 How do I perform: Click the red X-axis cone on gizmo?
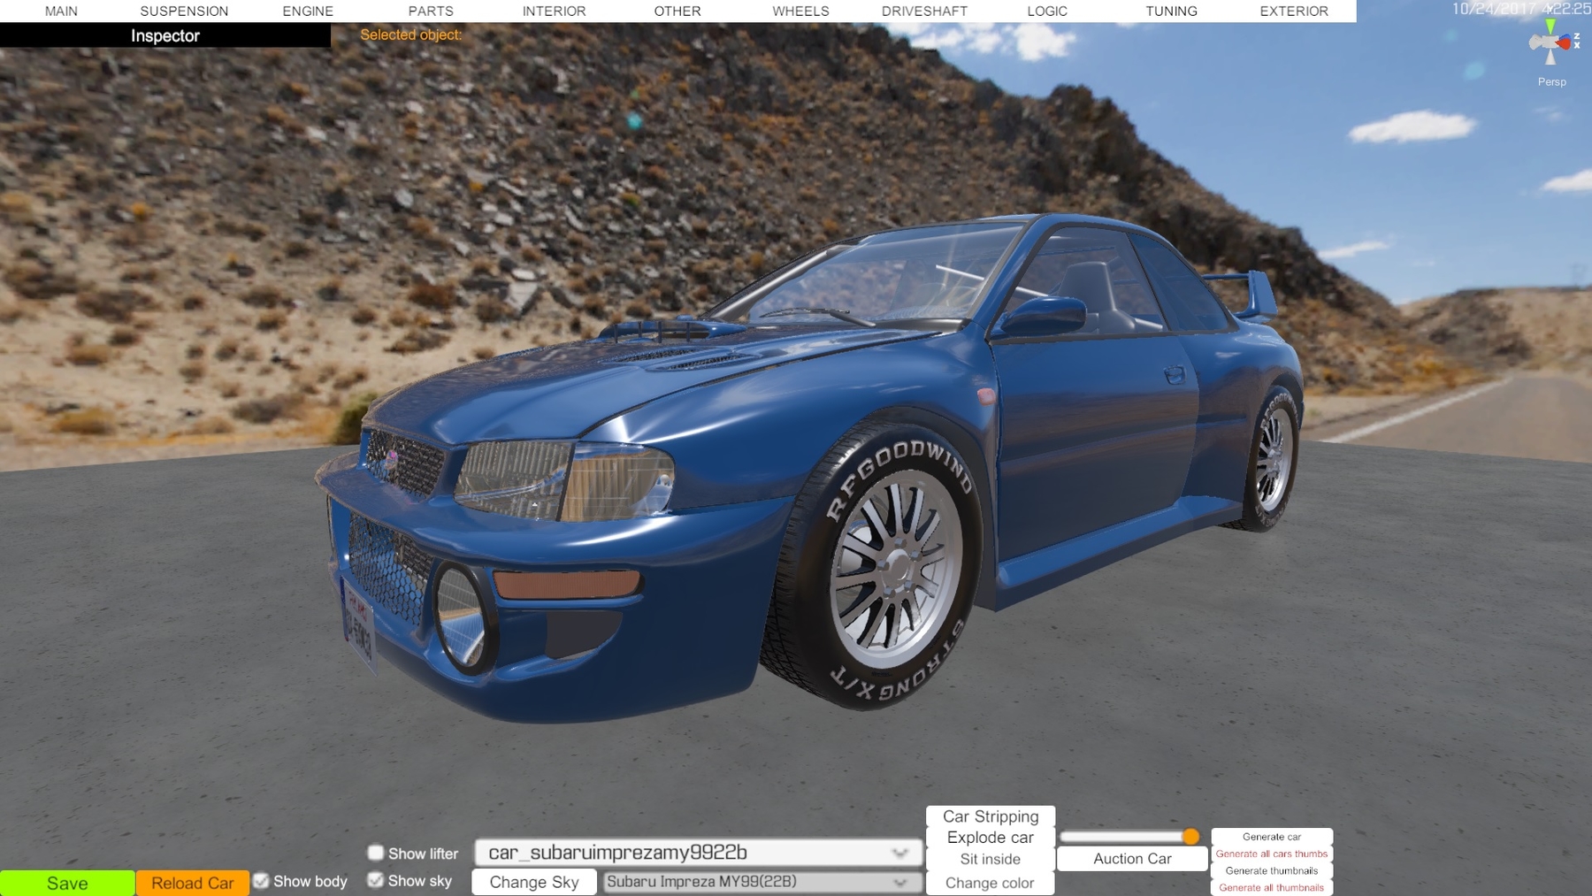coord(1565,42)
